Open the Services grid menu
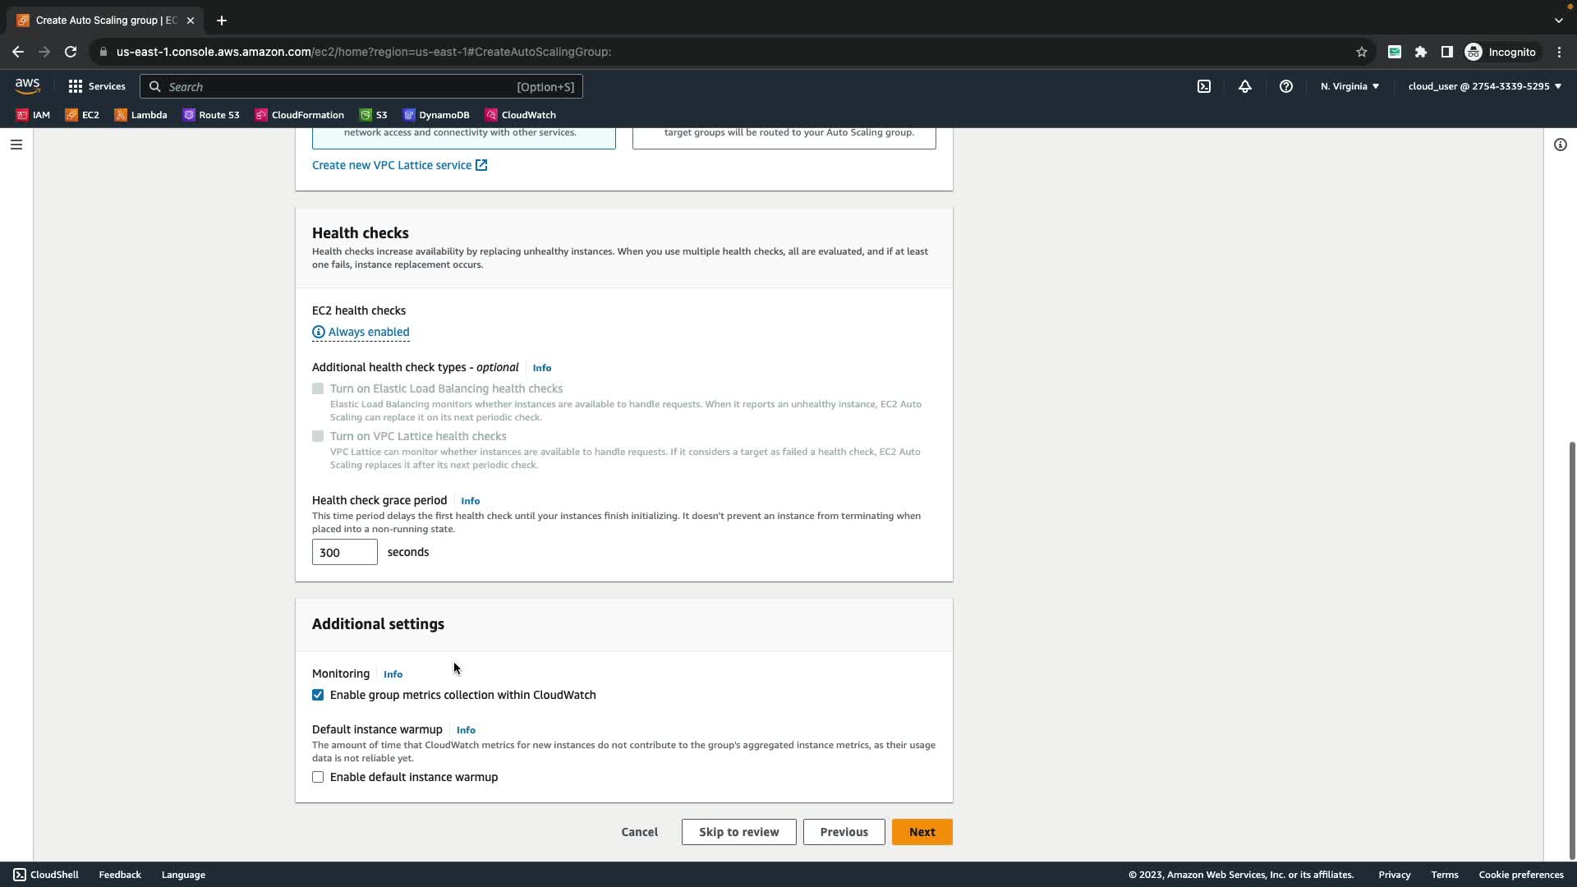The image size is (1577, 887). click(x=96, y=86)
